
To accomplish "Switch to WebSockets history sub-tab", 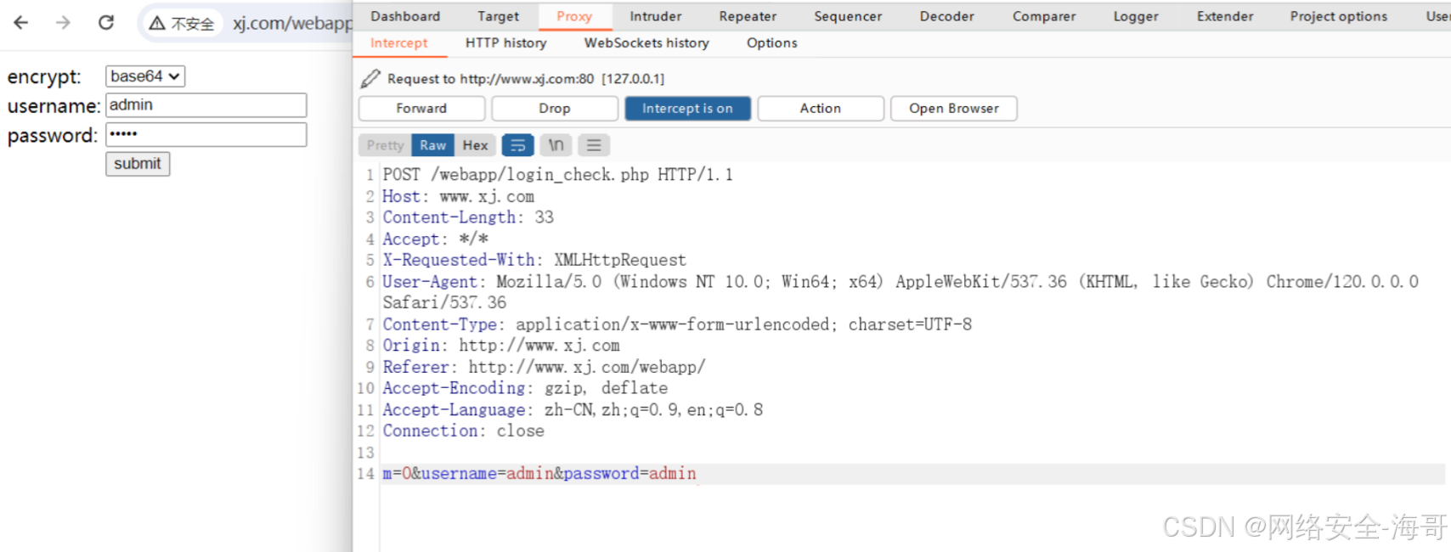I will pos(646,42).
